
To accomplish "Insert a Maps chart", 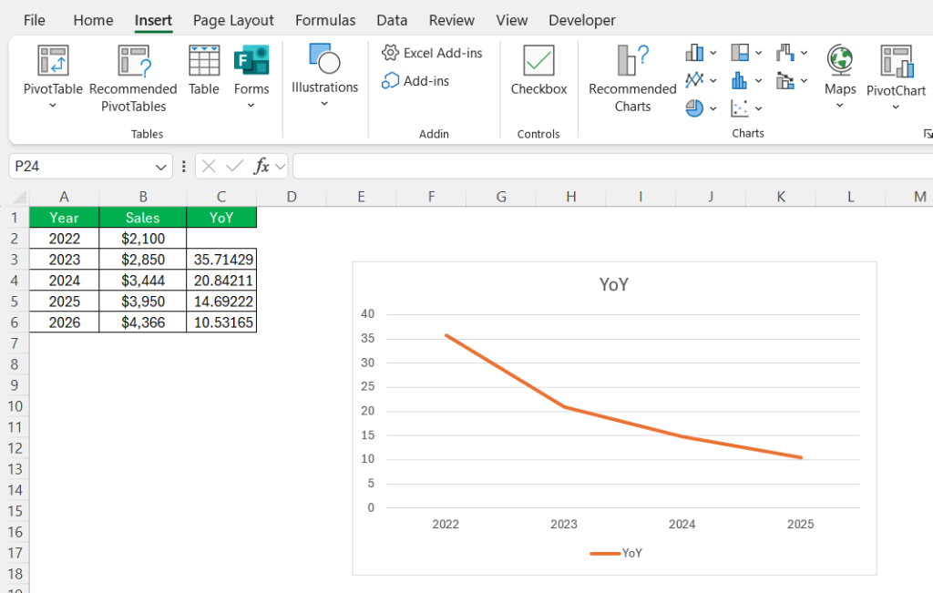I will (839, 73).
